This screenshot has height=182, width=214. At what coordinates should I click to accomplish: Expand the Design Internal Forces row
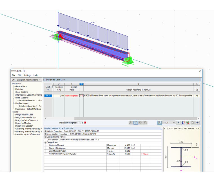click(45, 137)
